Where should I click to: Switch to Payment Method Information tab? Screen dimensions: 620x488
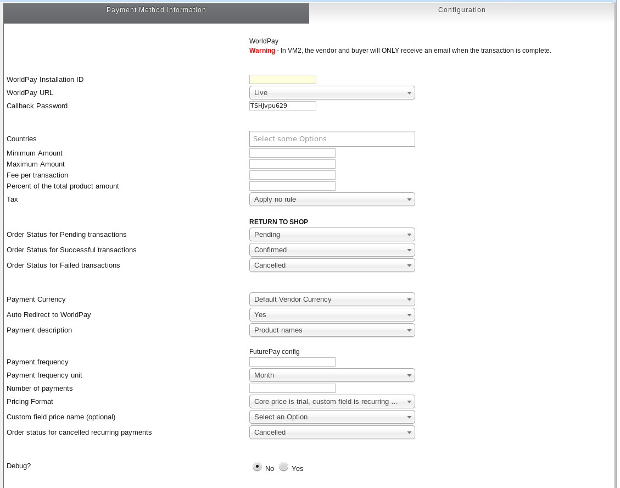[x=156, y=13]
